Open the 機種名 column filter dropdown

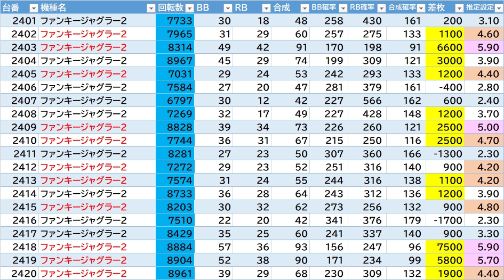[151, 9]
